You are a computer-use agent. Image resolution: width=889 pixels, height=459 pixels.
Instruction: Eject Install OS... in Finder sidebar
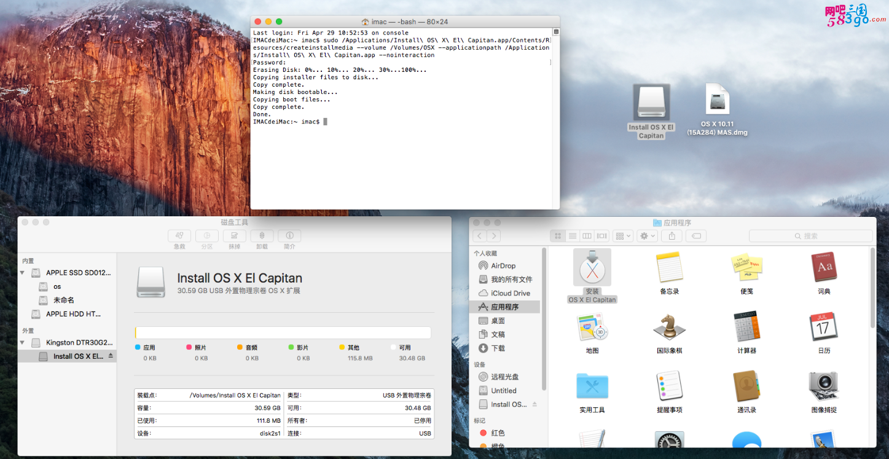[535, 404]
